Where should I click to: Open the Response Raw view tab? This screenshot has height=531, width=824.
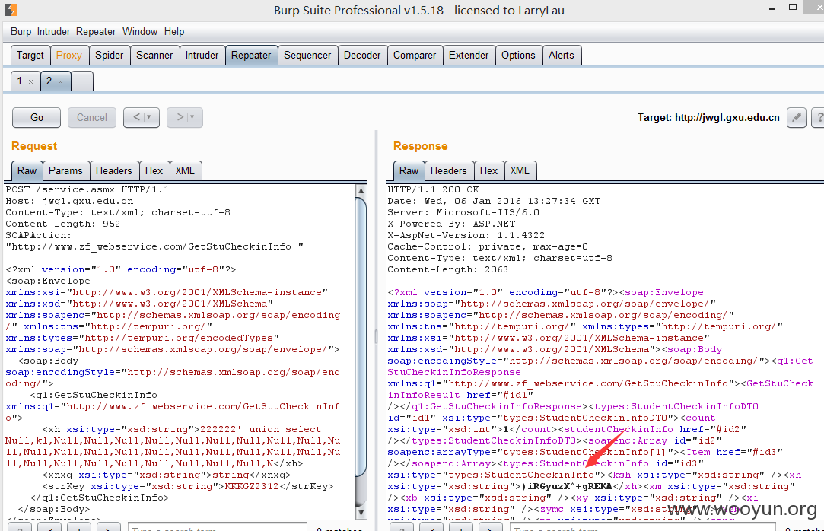pos(409,170)
